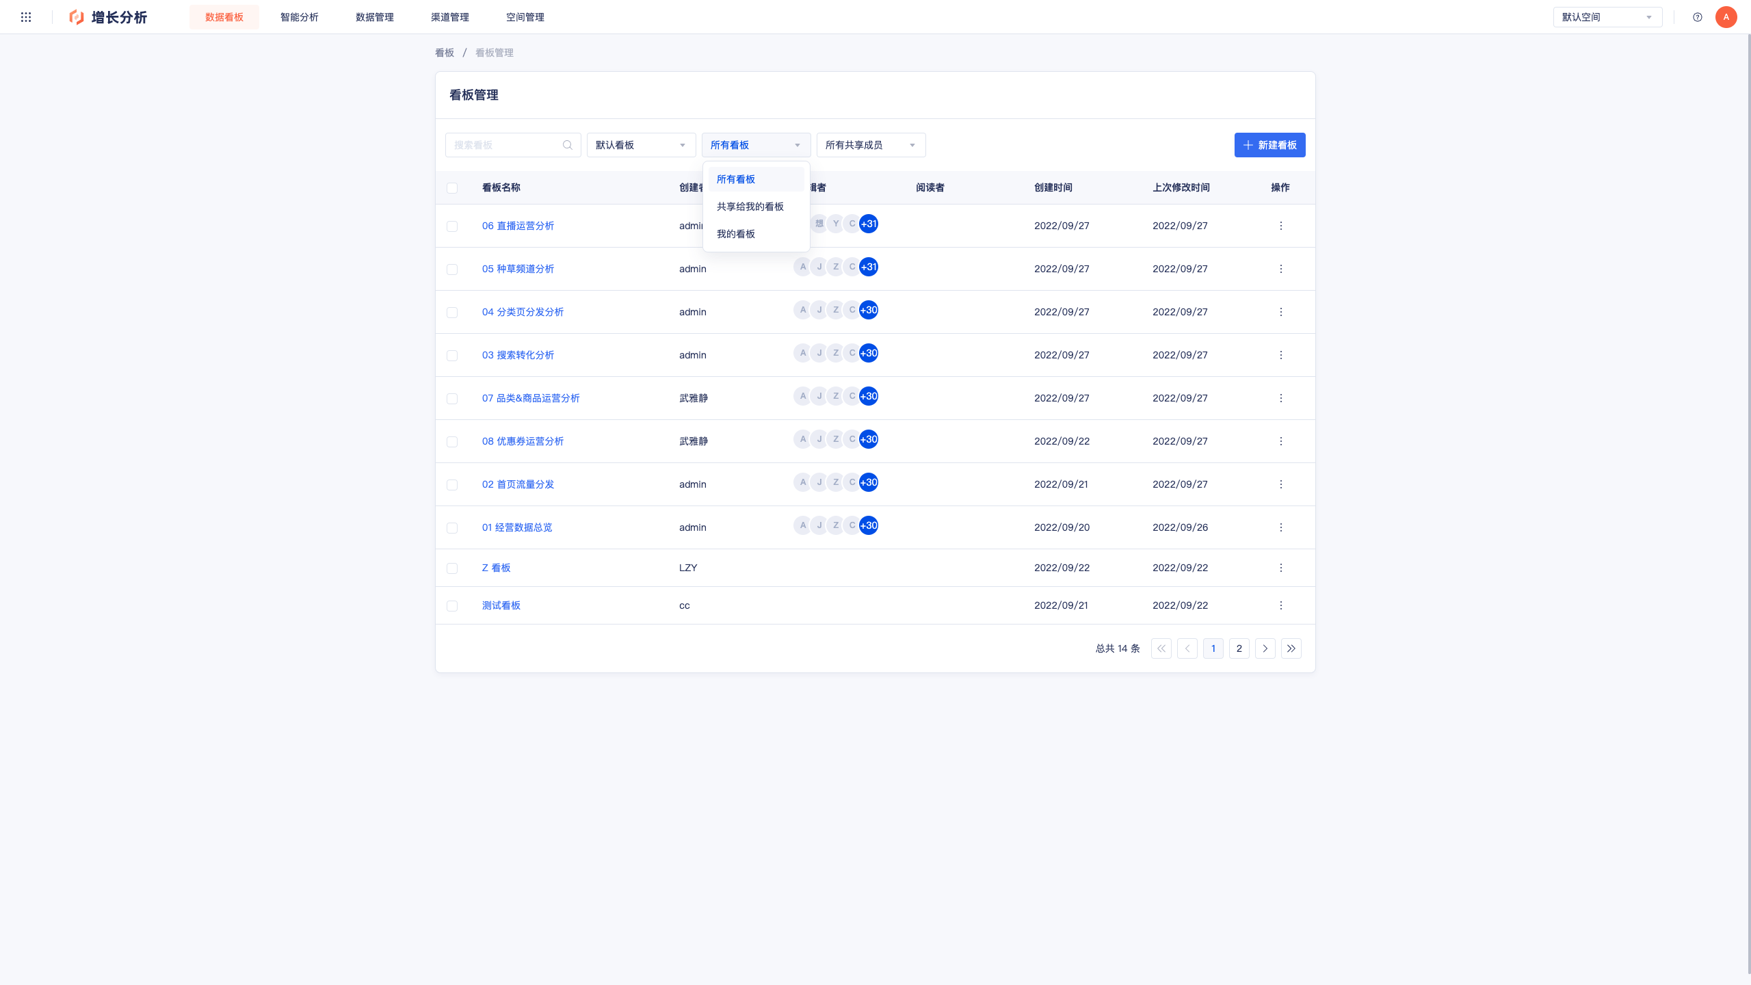Image resolution: width=1751 pixels, height=985 pixels.
Task: Click the 看板 breadcrumb link
Action: (x=445, y=53)
